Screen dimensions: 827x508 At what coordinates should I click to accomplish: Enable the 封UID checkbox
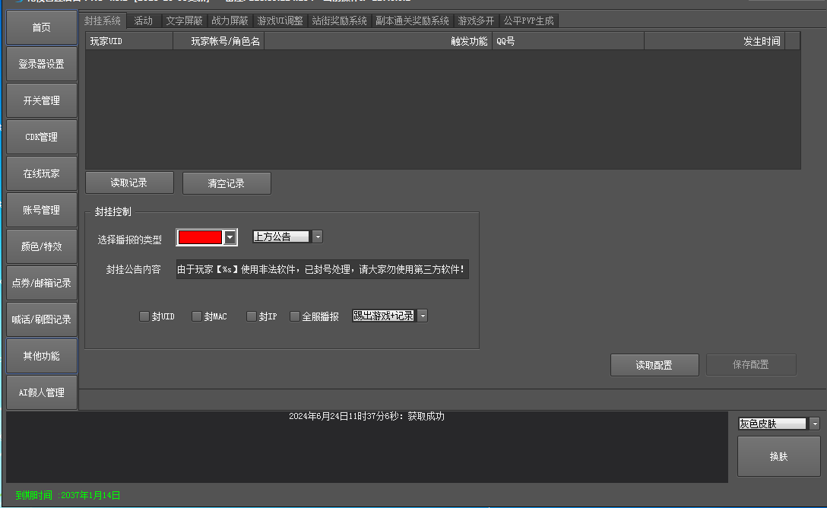(x=144, y=316)
